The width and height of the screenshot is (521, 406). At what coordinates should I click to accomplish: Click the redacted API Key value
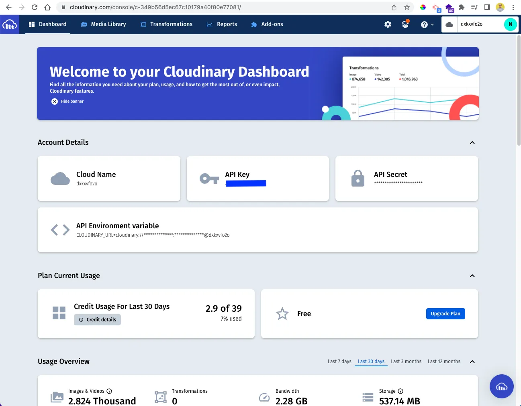pos(246,183)
